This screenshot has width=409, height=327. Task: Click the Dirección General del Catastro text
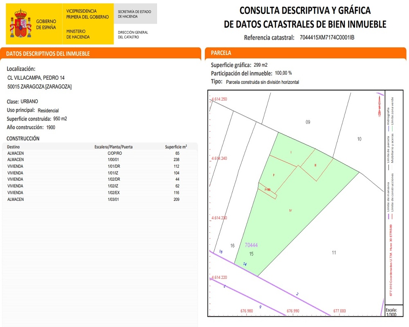(133, 35)
